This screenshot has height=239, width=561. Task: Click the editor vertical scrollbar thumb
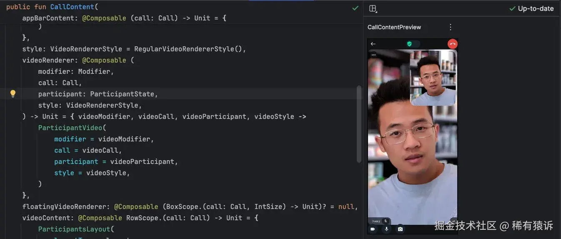[359, 124]
